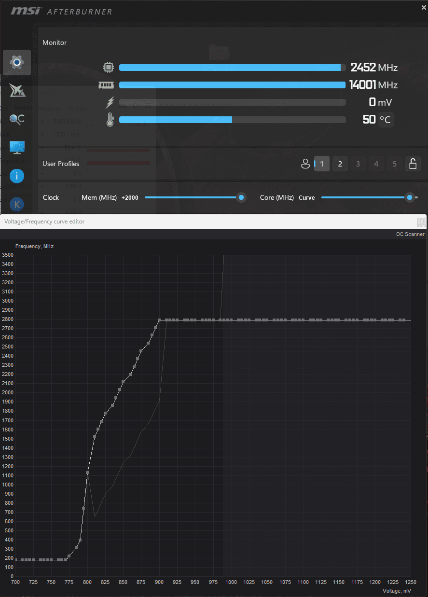Toggle the profile lock padlock icon
The image size is (428, 597).
pos(413,164)
